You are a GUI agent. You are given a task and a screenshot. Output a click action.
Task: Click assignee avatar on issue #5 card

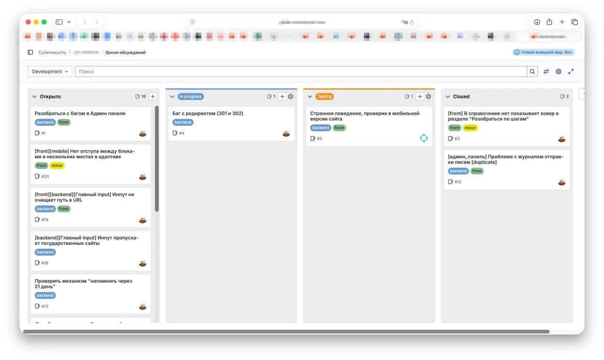click(424, 138)
